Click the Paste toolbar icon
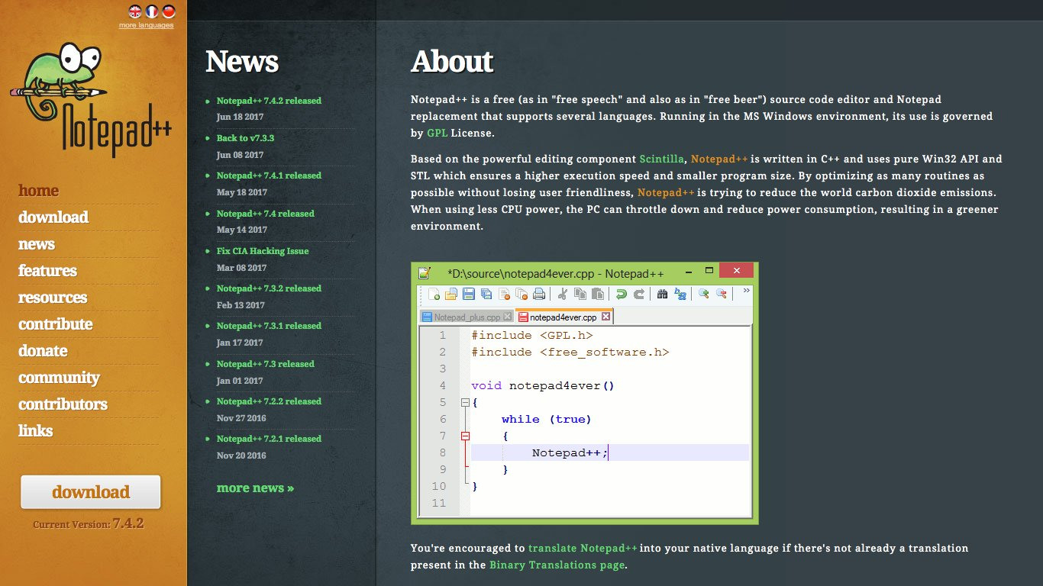This screenshot has width=1043, height=586. 597,294
